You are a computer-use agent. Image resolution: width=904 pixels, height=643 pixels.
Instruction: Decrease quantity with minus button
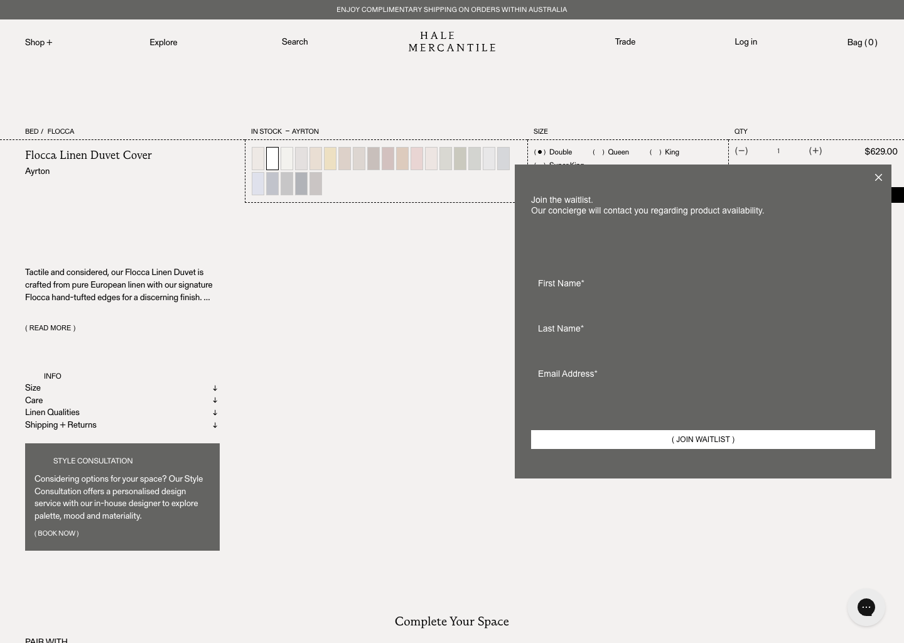(x=741, y=151)
